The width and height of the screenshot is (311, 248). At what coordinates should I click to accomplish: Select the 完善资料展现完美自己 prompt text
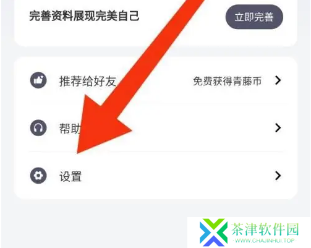point(84,16)
